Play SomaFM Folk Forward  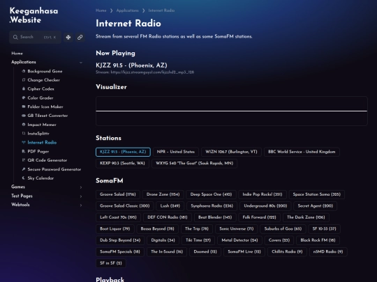pyautogui.click(x=260, y=217)
